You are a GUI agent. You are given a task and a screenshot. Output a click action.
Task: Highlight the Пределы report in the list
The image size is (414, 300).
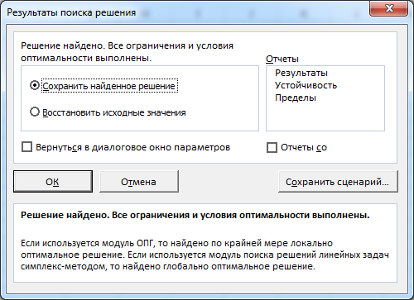click(x=296, y=98)
